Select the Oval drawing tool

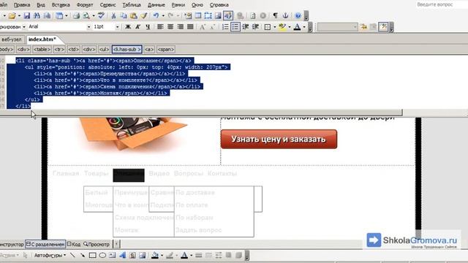[102, 255]
